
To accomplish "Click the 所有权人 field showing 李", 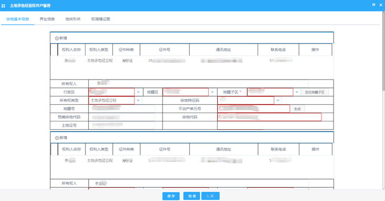I will pos(198,183).
